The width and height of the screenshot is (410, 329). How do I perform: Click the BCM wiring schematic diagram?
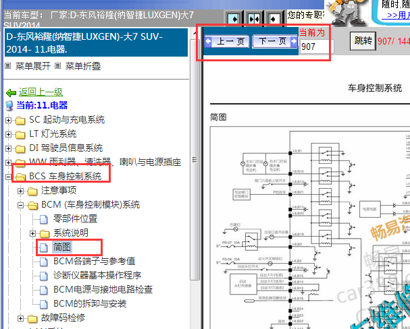point(310,228)
